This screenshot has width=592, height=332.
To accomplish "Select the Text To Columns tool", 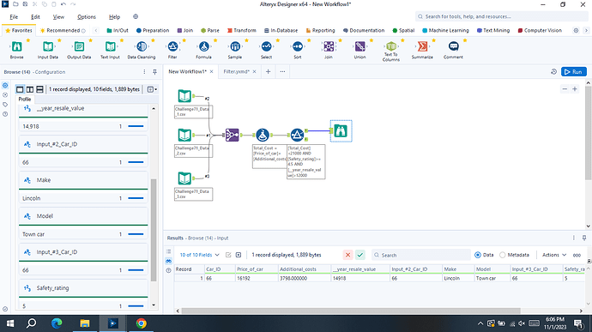I will pos(391,47).
